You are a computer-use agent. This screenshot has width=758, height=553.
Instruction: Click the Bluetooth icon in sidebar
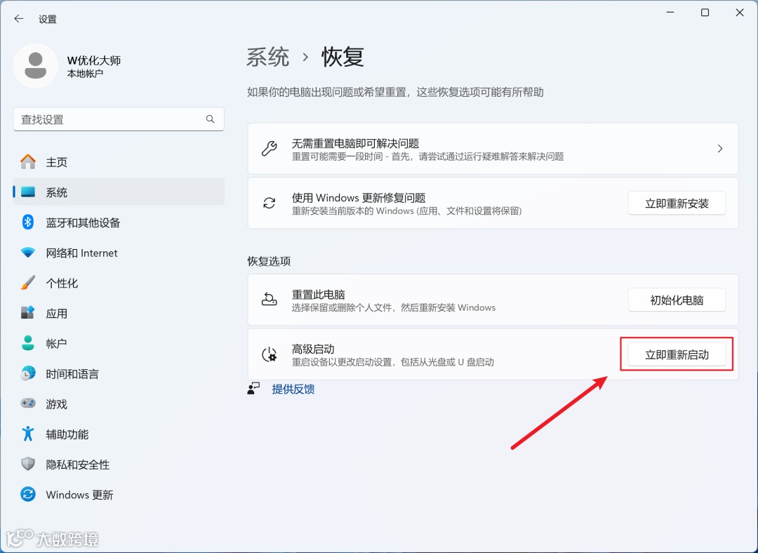pos(28,222)
